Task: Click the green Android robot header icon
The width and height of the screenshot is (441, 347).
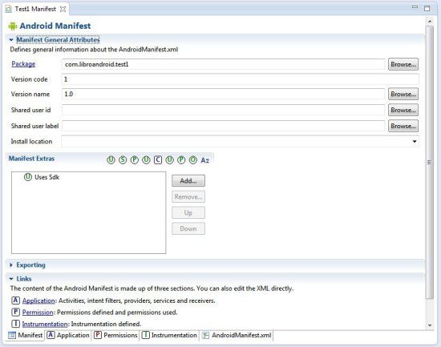Action: pyautogui.click(x=13, y=26)
